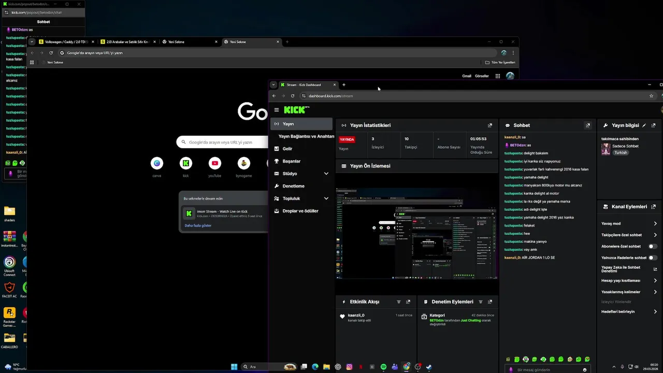Bookmark the dashboard.kick.com page
Image resolution: width=663 pixels, height=373 pixels.
651,96
